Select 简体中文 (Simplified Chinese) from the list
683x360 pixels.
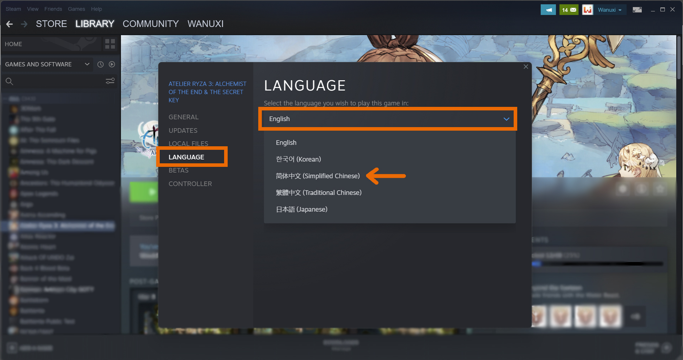tap(318, 176)
